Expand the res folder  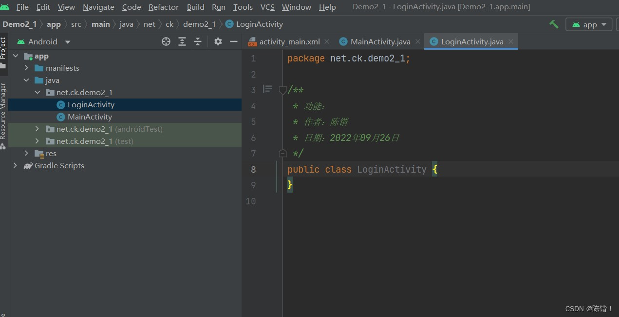(x=27, y=154)
